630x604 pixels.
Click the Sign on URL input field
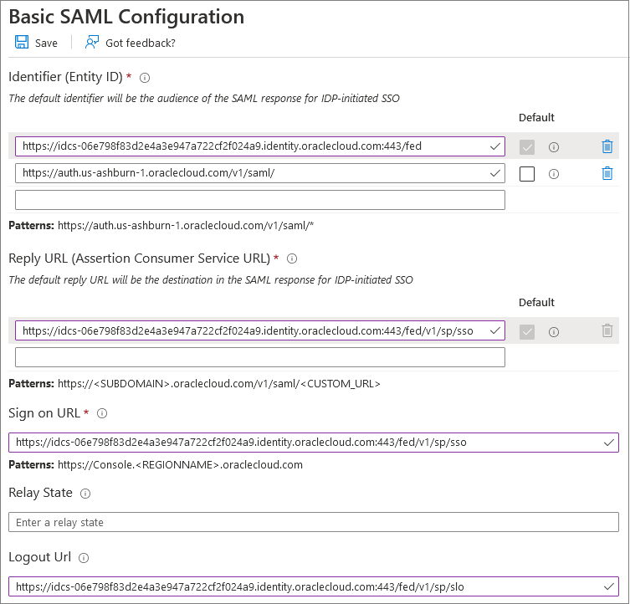[314, 443]
